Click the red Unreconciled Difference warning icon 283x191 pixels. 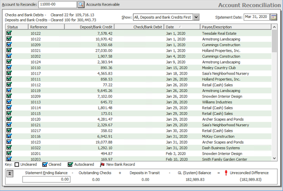pos(225,173)
